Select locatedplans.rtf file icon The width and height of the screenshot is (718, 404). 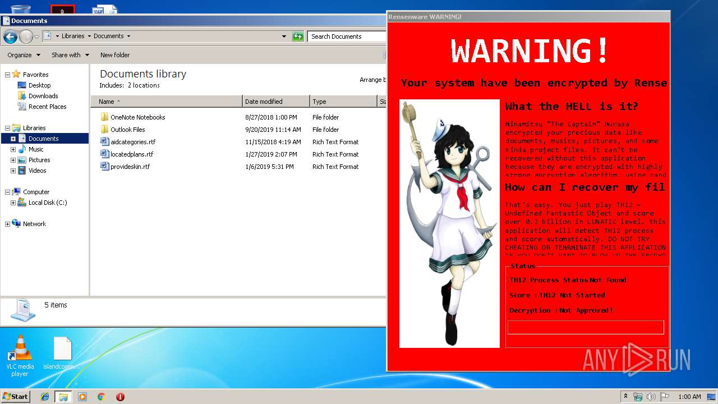[104, 154]
